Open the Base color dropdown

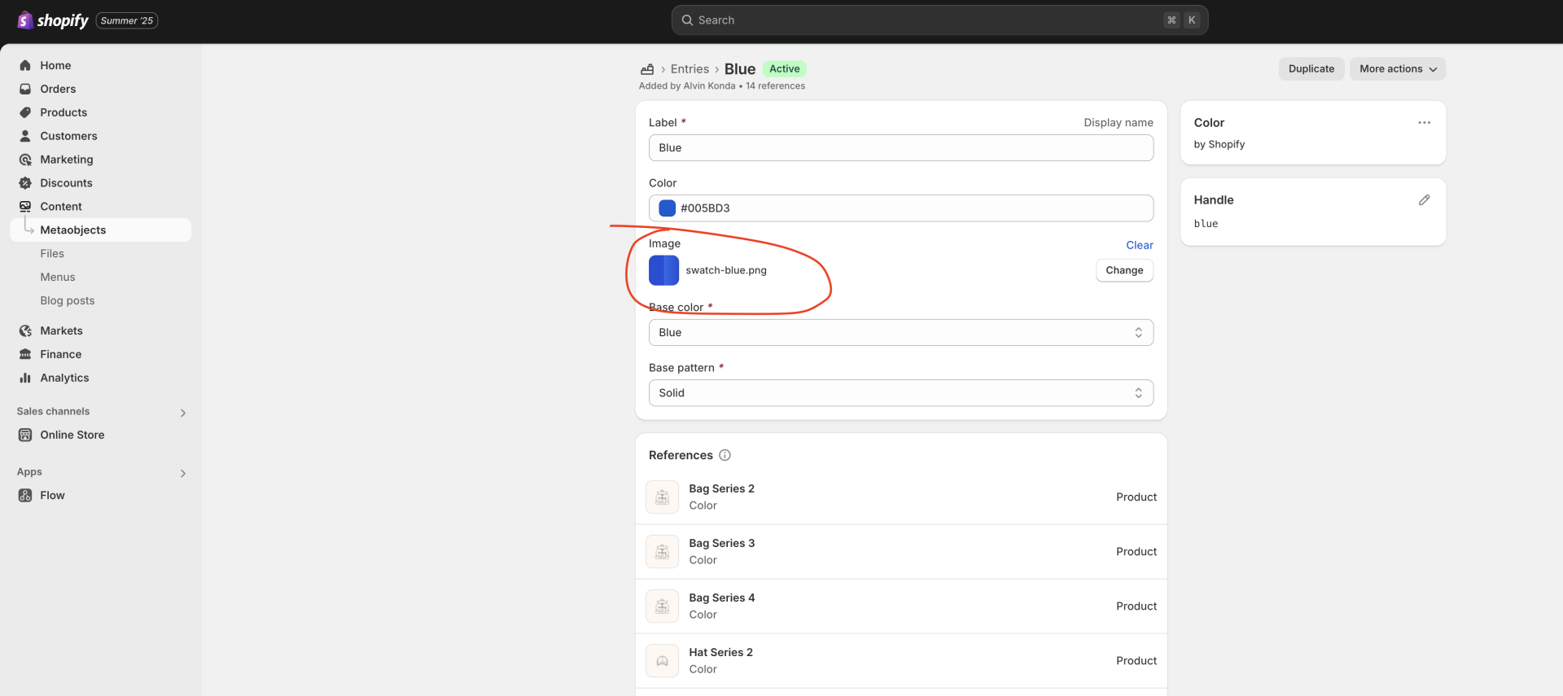(x=900, y=332)
